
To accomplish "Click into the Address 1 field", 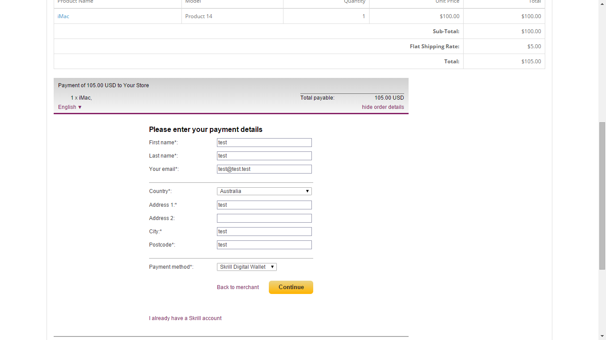I will [264, 205].
